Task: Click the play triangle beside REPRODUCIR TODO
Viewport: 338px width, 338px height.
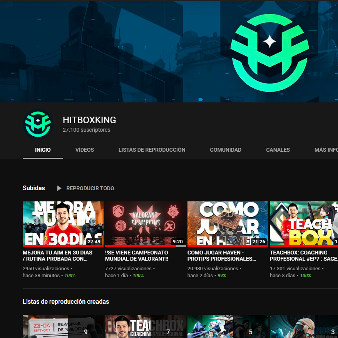Action: 59,188
